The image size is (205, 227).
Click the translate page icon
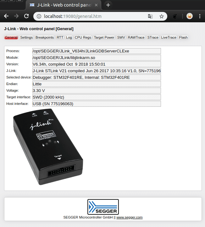click(151, 16)
